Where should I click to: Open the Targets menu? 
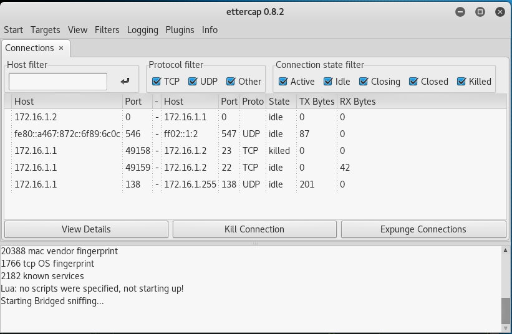click(x=45, y=30)
